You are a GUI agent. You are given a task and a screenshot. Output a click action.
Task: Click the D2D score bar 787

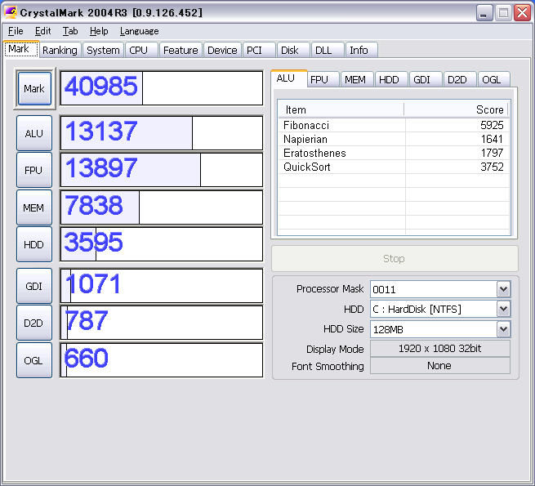coord(162,323)
